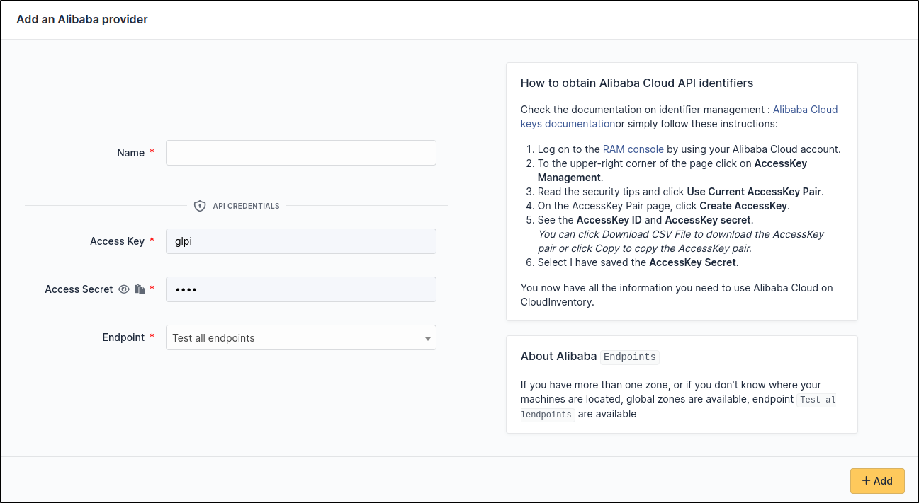Click the Name field label

point(130,153)
